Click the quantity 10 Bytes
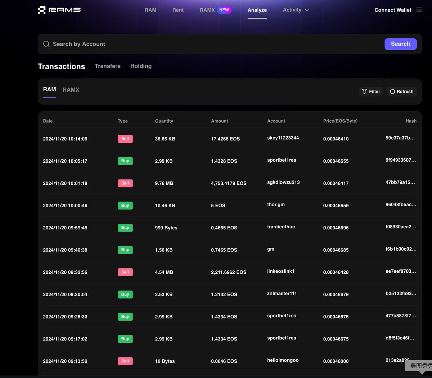 click(165, 361)
